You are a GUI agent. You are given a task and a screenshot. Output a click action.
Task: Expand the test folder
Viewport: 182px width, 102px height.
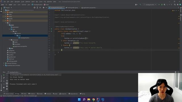pyautogui.click(x=7, y=48)
